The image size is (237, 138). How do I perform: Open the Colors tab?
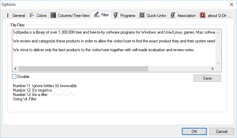click(38, 15)
